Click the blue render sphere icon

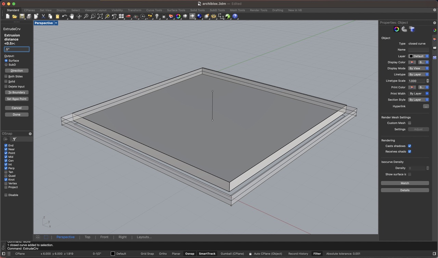pyautogui.click(x=199, y=16)
